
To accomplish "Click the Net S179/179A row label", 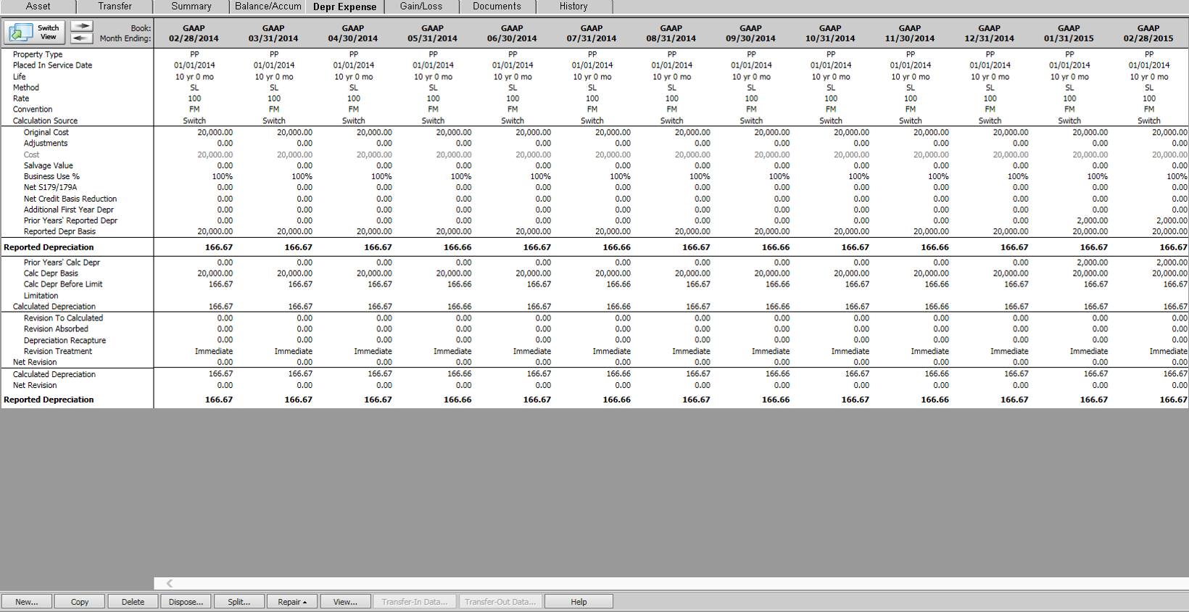I will coord(50,187).
